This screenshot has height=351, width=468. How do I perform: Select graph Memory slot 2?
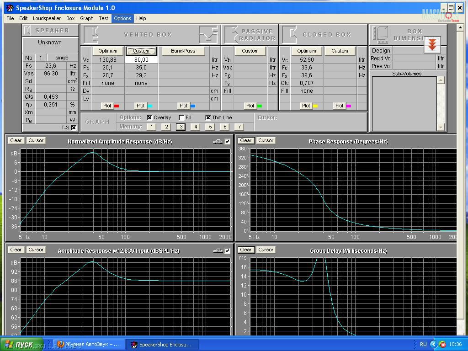(x=166, y=127)
